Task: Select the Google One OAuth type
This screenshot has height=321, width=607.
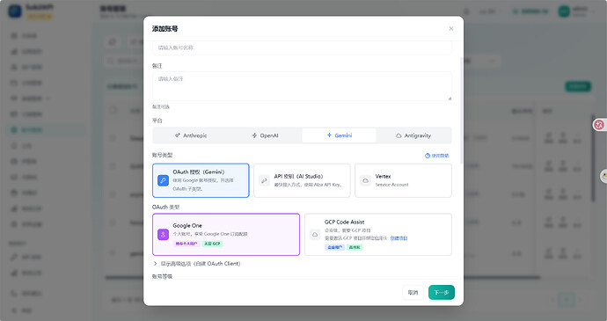Action: click(226, 234)
